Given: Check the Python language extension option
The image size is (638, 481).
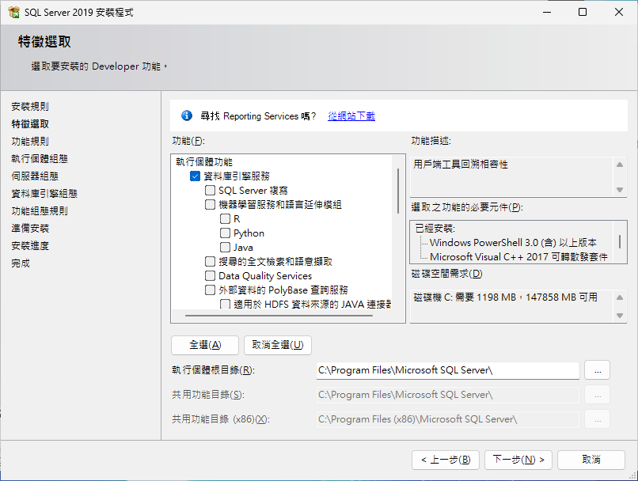Looking at the screenshot, I should coord(225,233).
